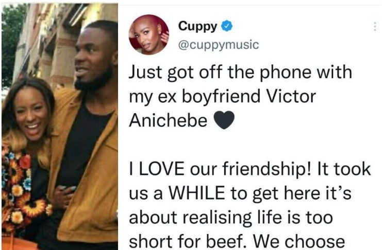Open the couple photo on the left

coord(60,127)
